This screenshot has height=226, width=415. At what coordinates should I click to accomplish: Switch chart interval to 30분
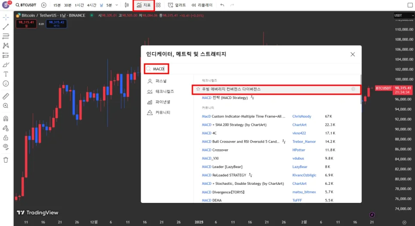coord(68,5)
